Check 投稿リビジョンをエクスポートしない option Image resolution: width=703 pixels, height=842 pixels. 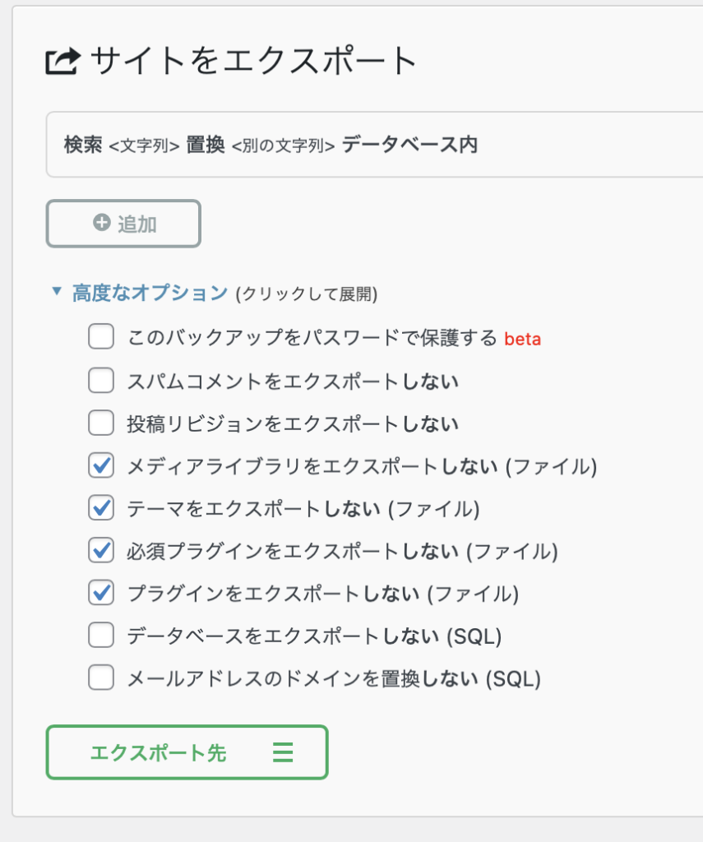(101, 423)
